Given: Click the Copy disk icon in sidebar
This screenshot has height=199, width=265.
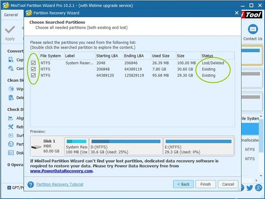Looking at the screenshot, I should 11,60.
